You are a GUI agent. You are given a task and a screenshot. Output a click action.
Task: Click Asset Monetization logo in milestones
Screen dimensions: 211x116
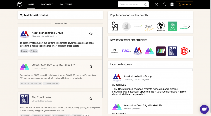(x=117, y=77)
